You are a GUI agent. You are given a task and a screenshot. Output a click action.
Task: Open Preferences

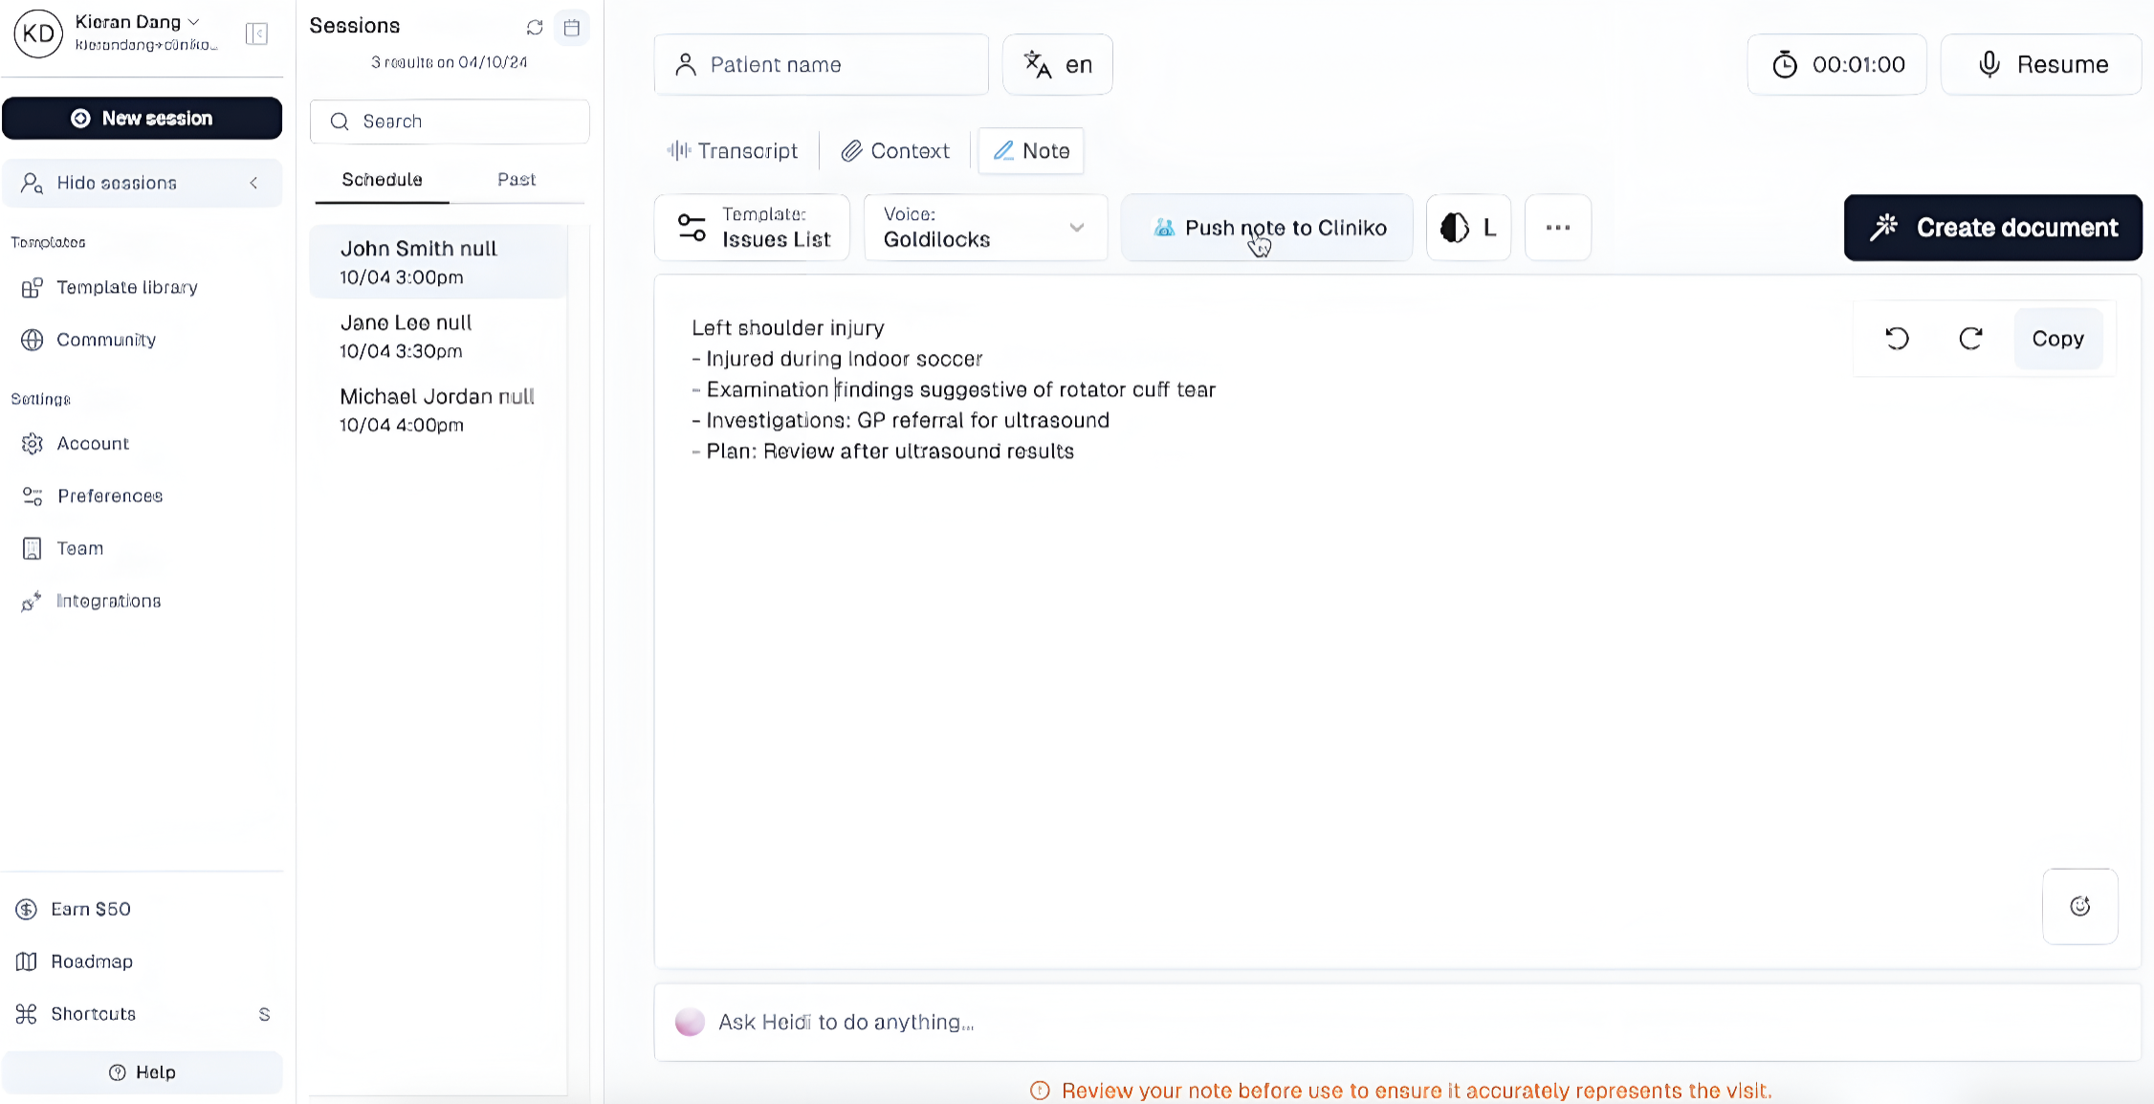pyautogui.click(x=110, y=496)
